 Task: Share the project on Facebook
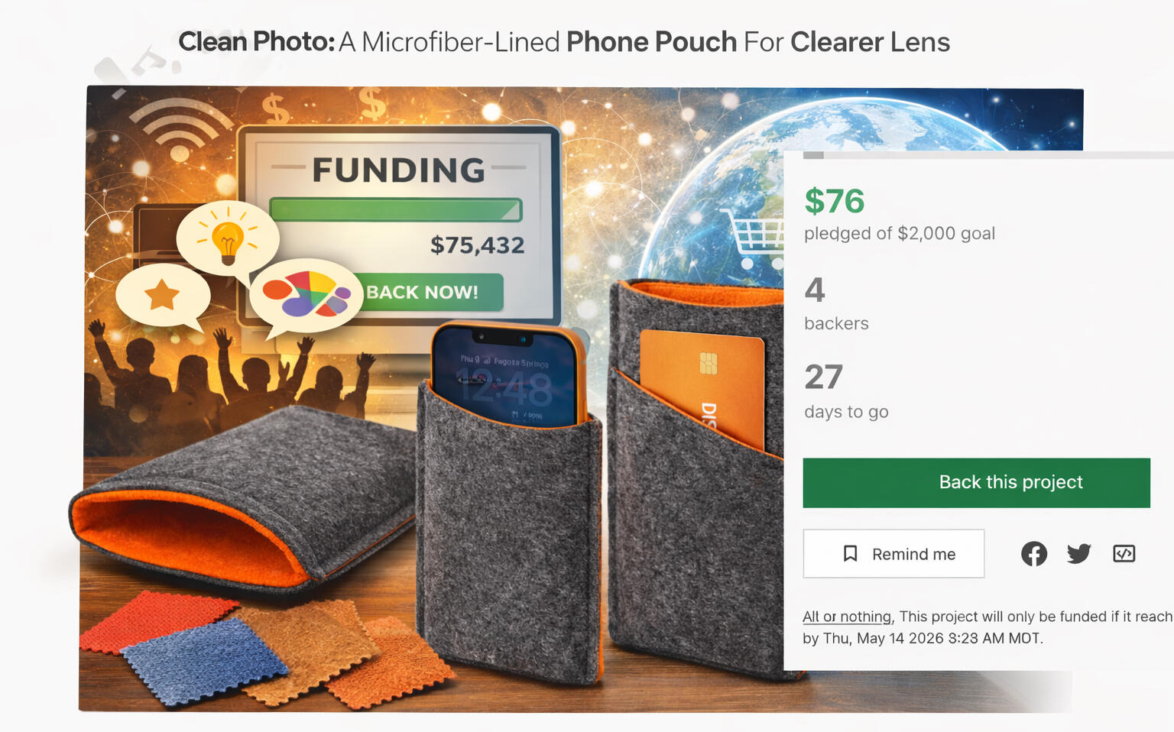pos(1033,554)
